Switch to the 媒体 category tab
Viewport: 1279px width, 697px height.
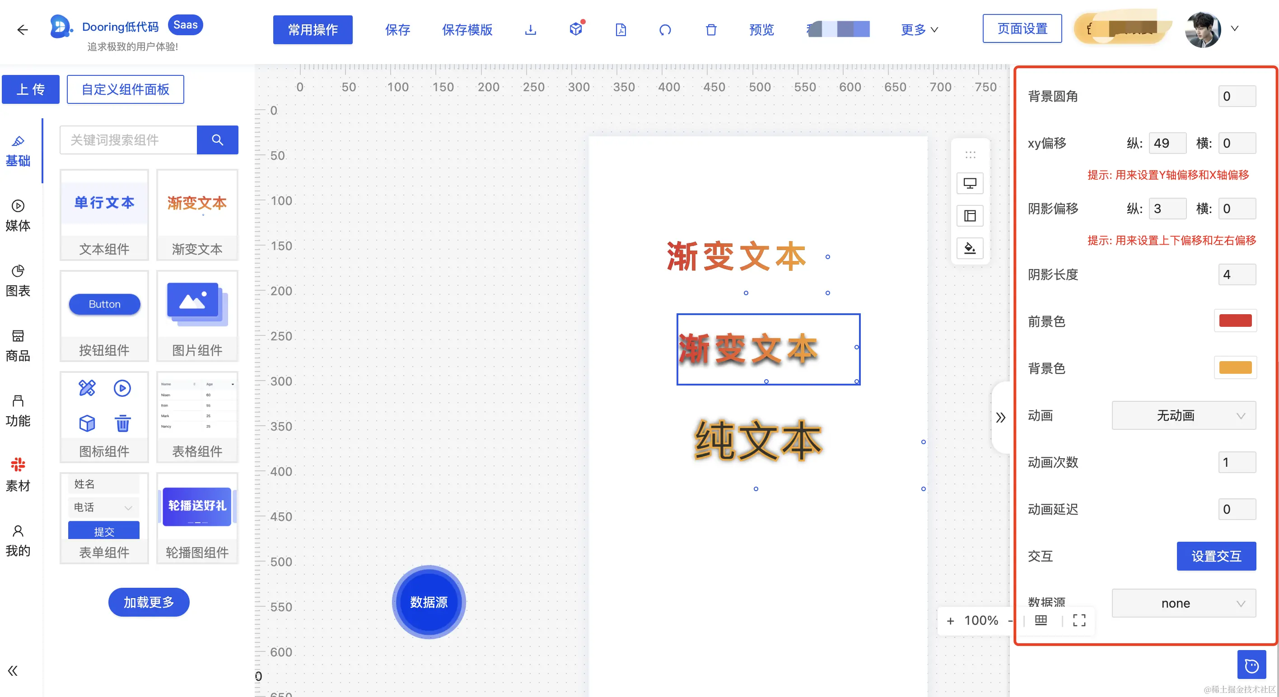tap(18, 216)
